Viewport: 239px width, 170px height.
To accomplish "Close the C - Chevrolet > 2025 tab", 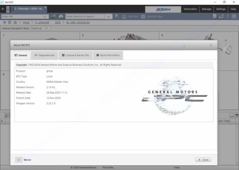I will (45, 8).
